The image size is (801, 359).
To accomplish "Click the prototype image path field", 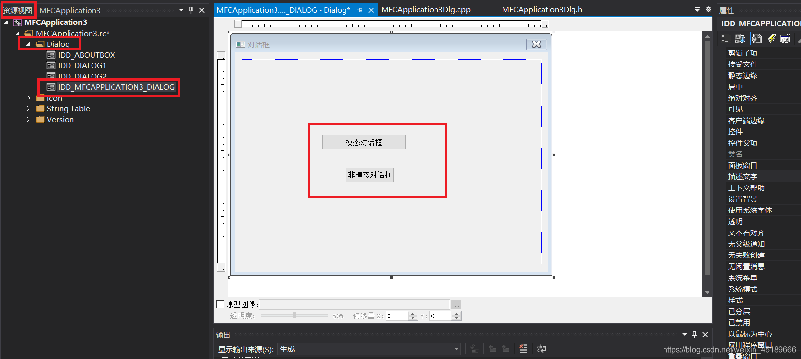I will [354, 305].
